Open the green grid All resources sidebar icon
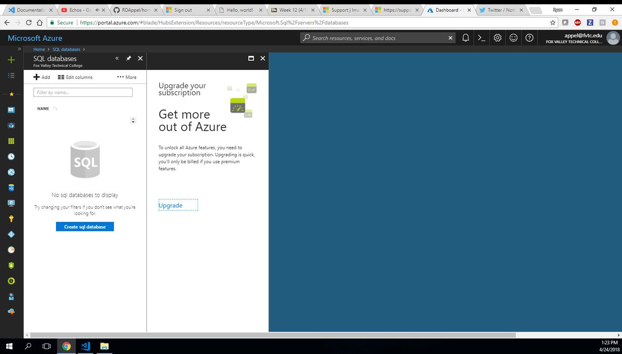 pyautogui.click(x=11, y=141)
